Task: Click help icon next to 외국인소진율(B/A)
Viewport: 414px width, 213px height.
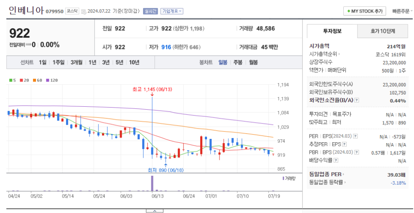Action: tap(357, 100)
